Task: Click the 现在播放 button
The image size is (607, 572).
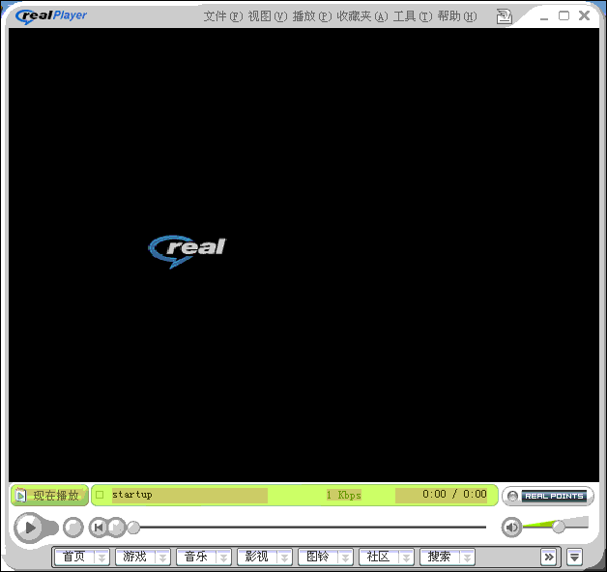Action: tap(49, 495)
